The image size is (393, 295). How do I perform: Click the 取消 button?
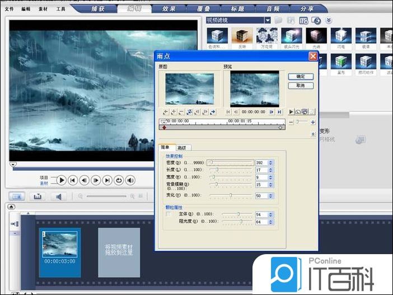point(301,86)
